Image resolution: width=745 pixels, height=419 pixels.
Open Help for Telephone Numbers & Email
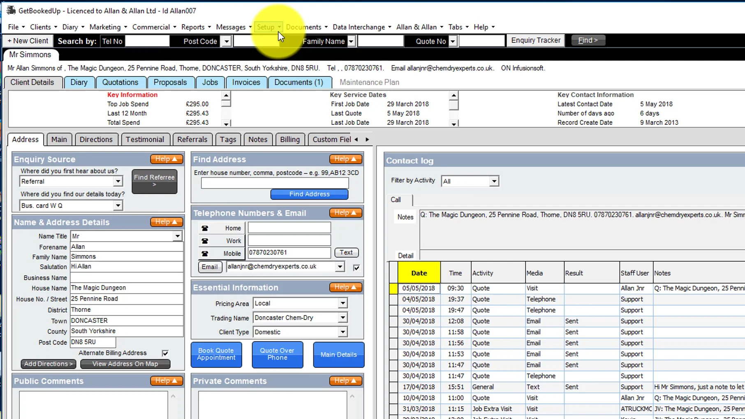coord(346,213)
